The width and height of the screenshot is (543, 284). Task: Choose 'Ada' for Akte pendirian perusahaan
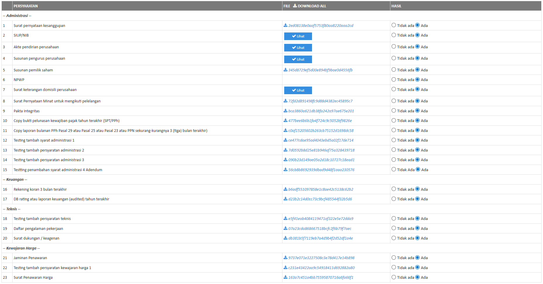click(x=418, y=47)
